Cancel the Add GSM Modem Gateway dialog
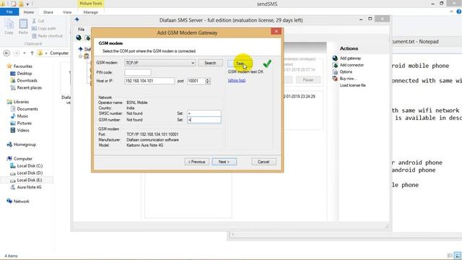The image size is (462, 260). (263, 162)
